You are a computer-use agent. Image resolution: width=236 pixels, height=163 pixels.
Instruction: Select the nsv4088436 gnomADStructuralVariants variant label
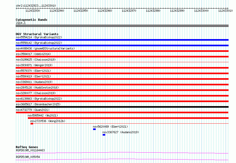pyautogui.click(x=45, y=48)
